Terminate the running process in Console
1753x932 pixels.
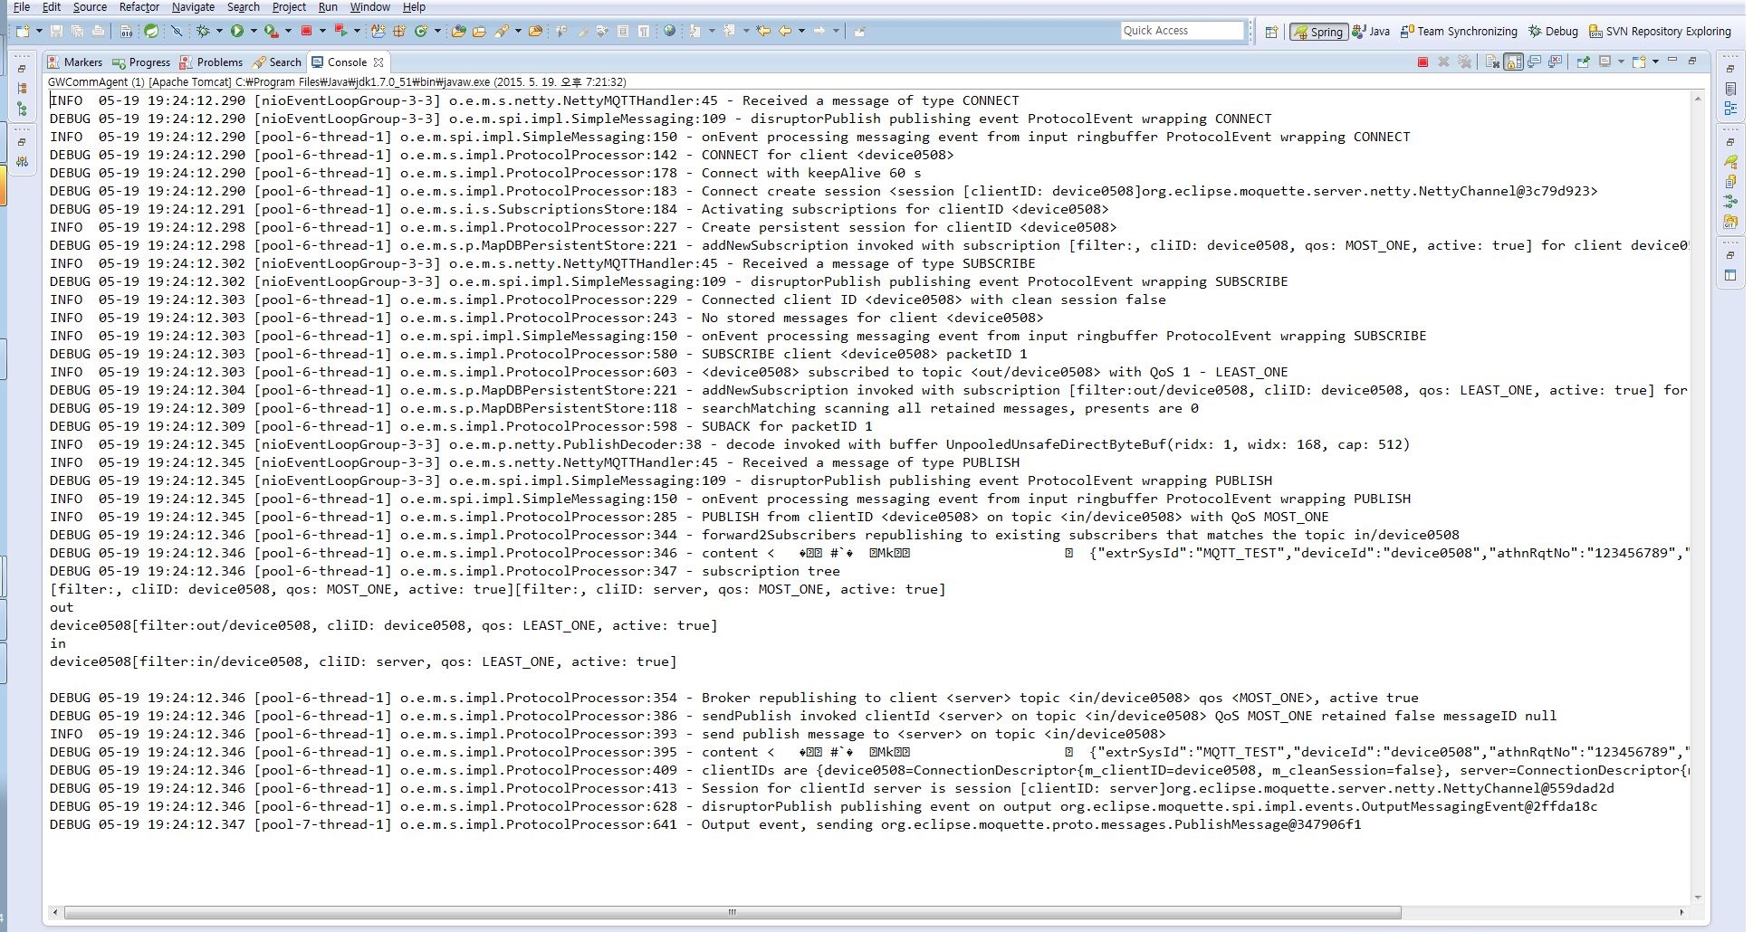point(1423,62)
